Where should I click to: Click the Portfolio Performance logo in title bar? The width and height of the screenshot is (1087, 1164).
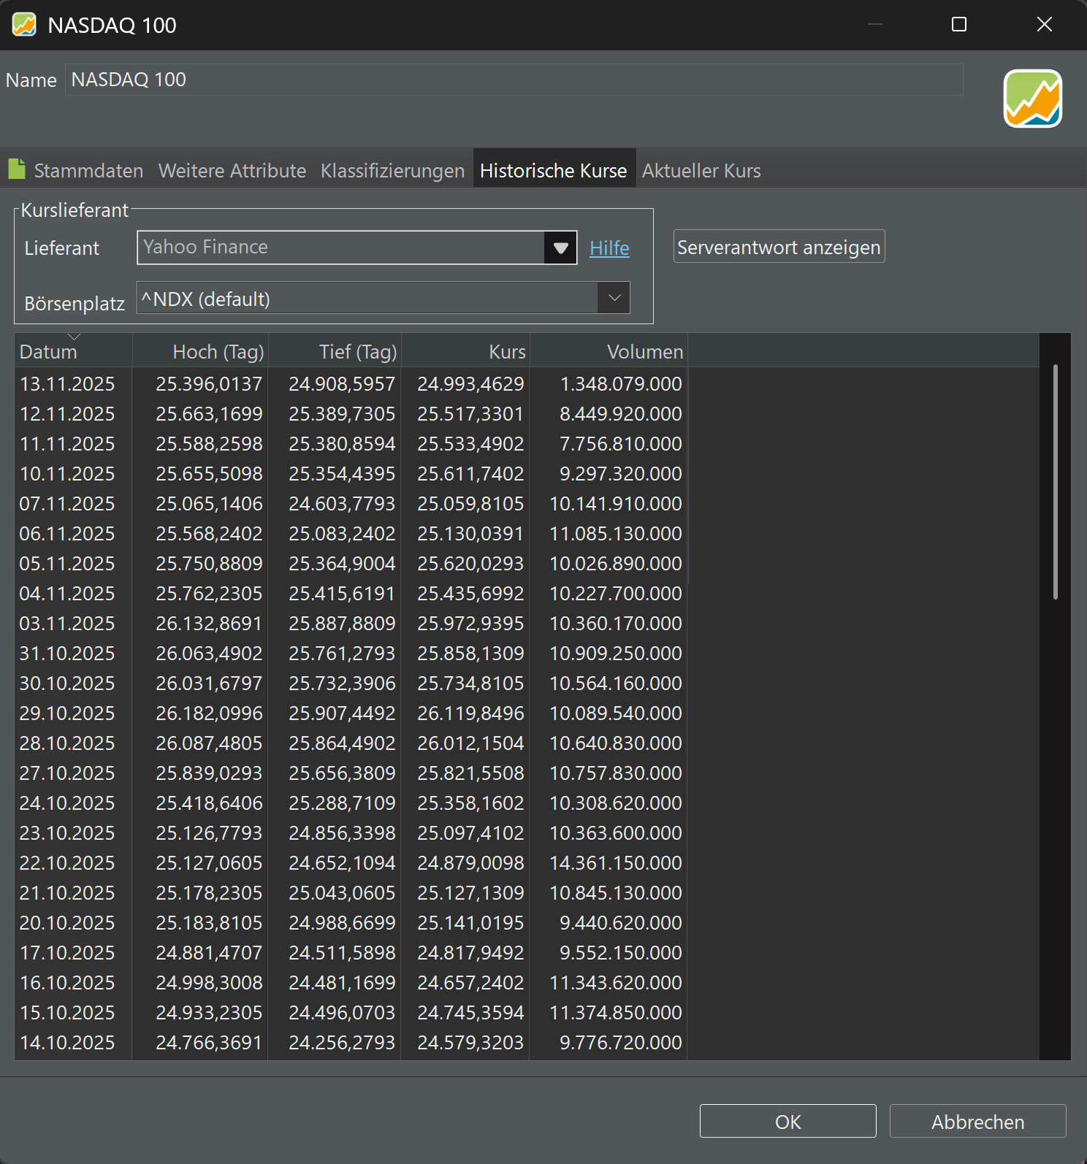(24, 25)
